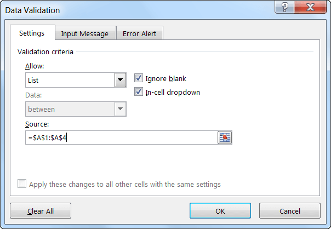Open the Data dropdown arrow next to between
331x229 pixels.
click(121, 109)
